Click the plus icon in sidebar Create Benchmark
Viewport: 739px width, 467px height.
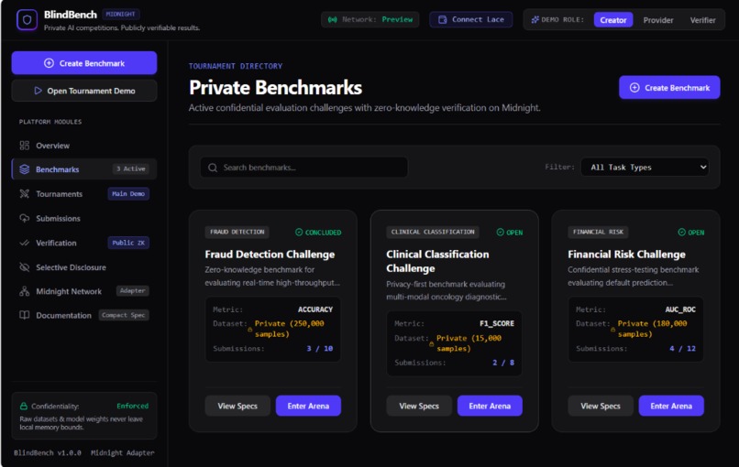49,63
